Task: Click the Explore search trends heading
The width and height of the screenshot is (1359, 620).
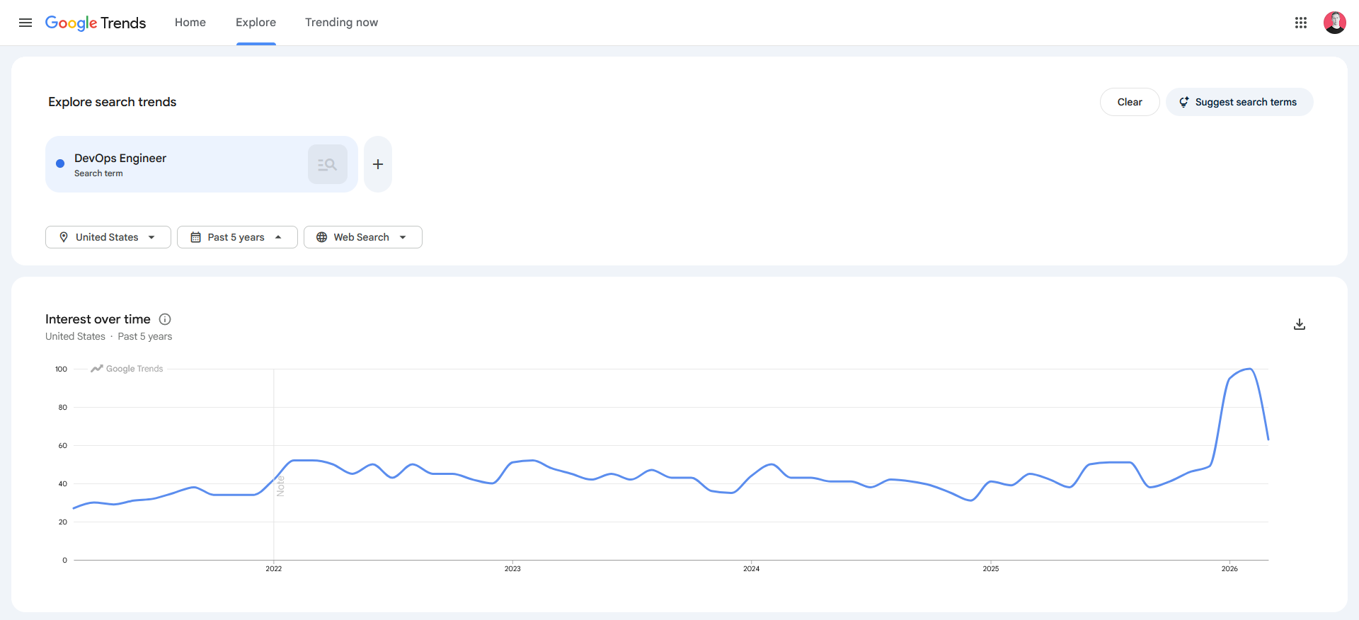Action: 113,102
